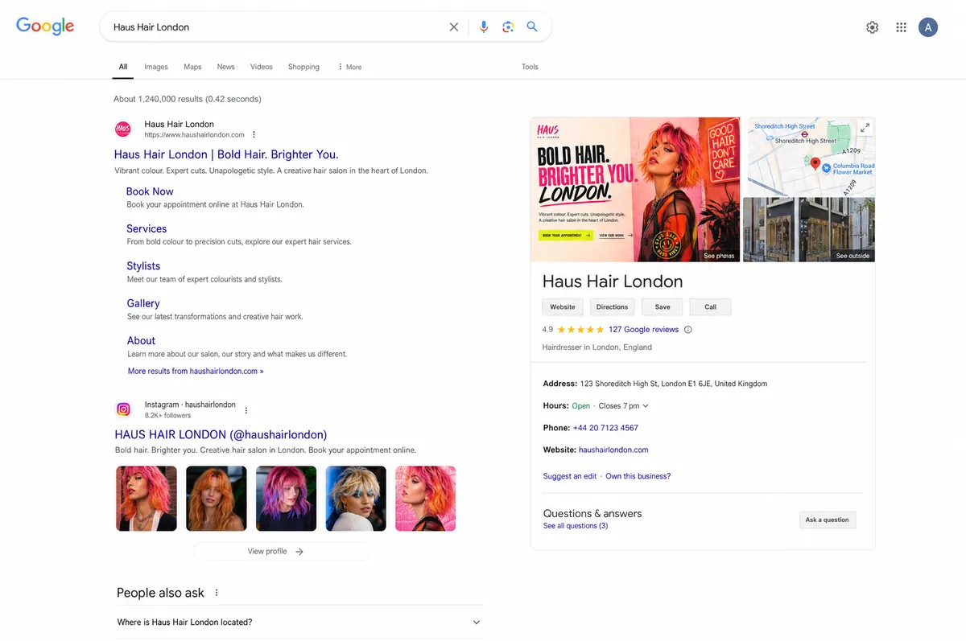This screenshot has height=641, width=966.
Task: Switch to Shopping tab
Action: pyautogui.click(x=303, y=67)
